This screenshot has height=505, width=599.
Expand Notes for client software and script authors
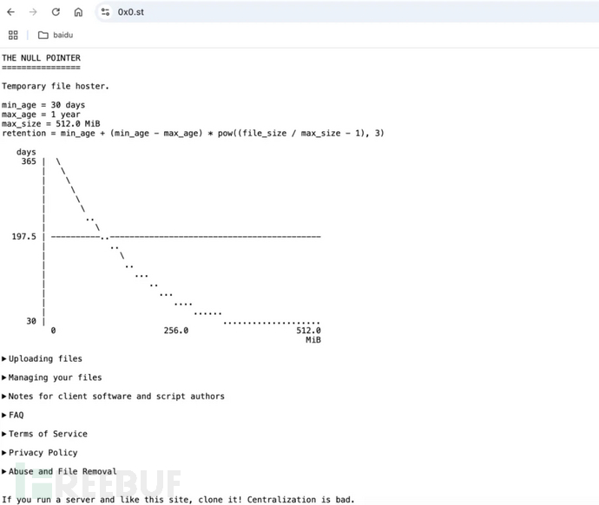point(113,397)
